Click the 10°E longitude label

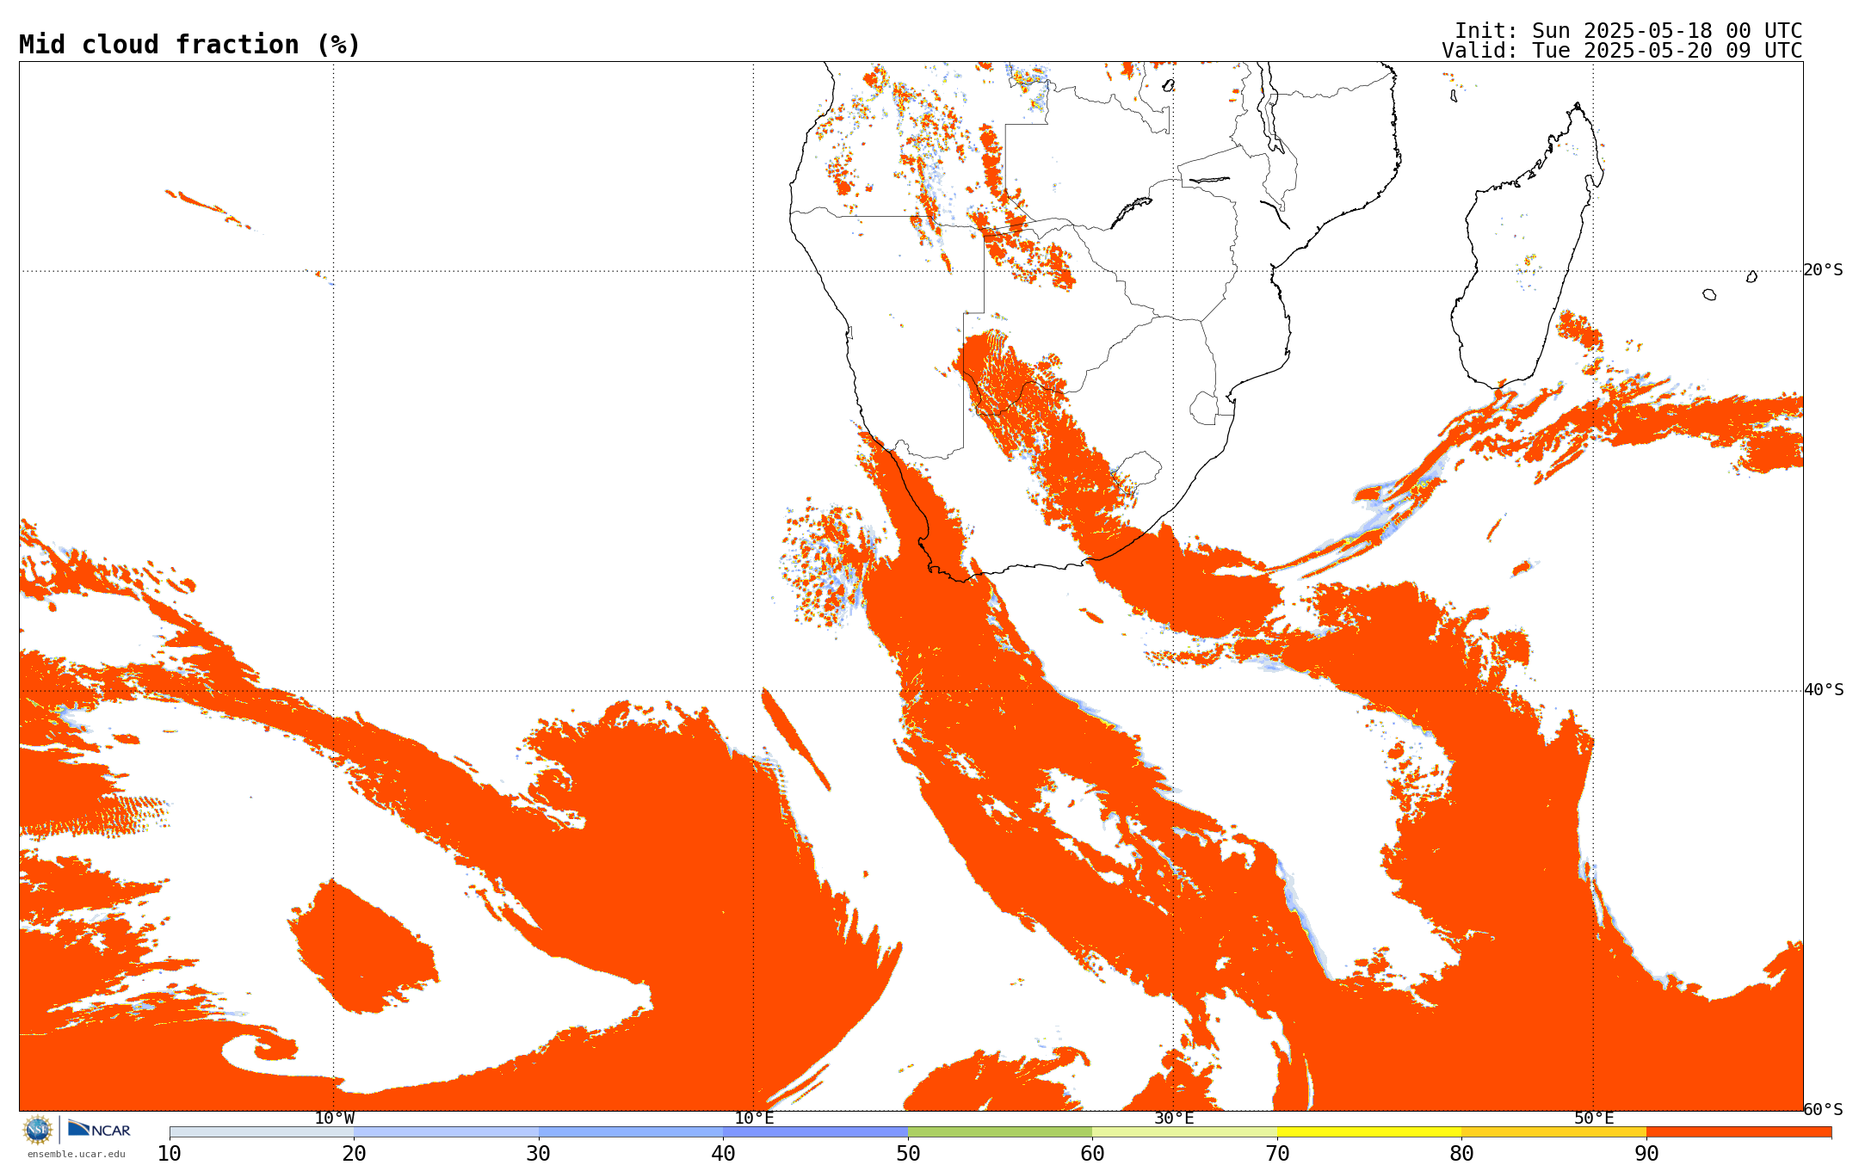(754, 1119)
